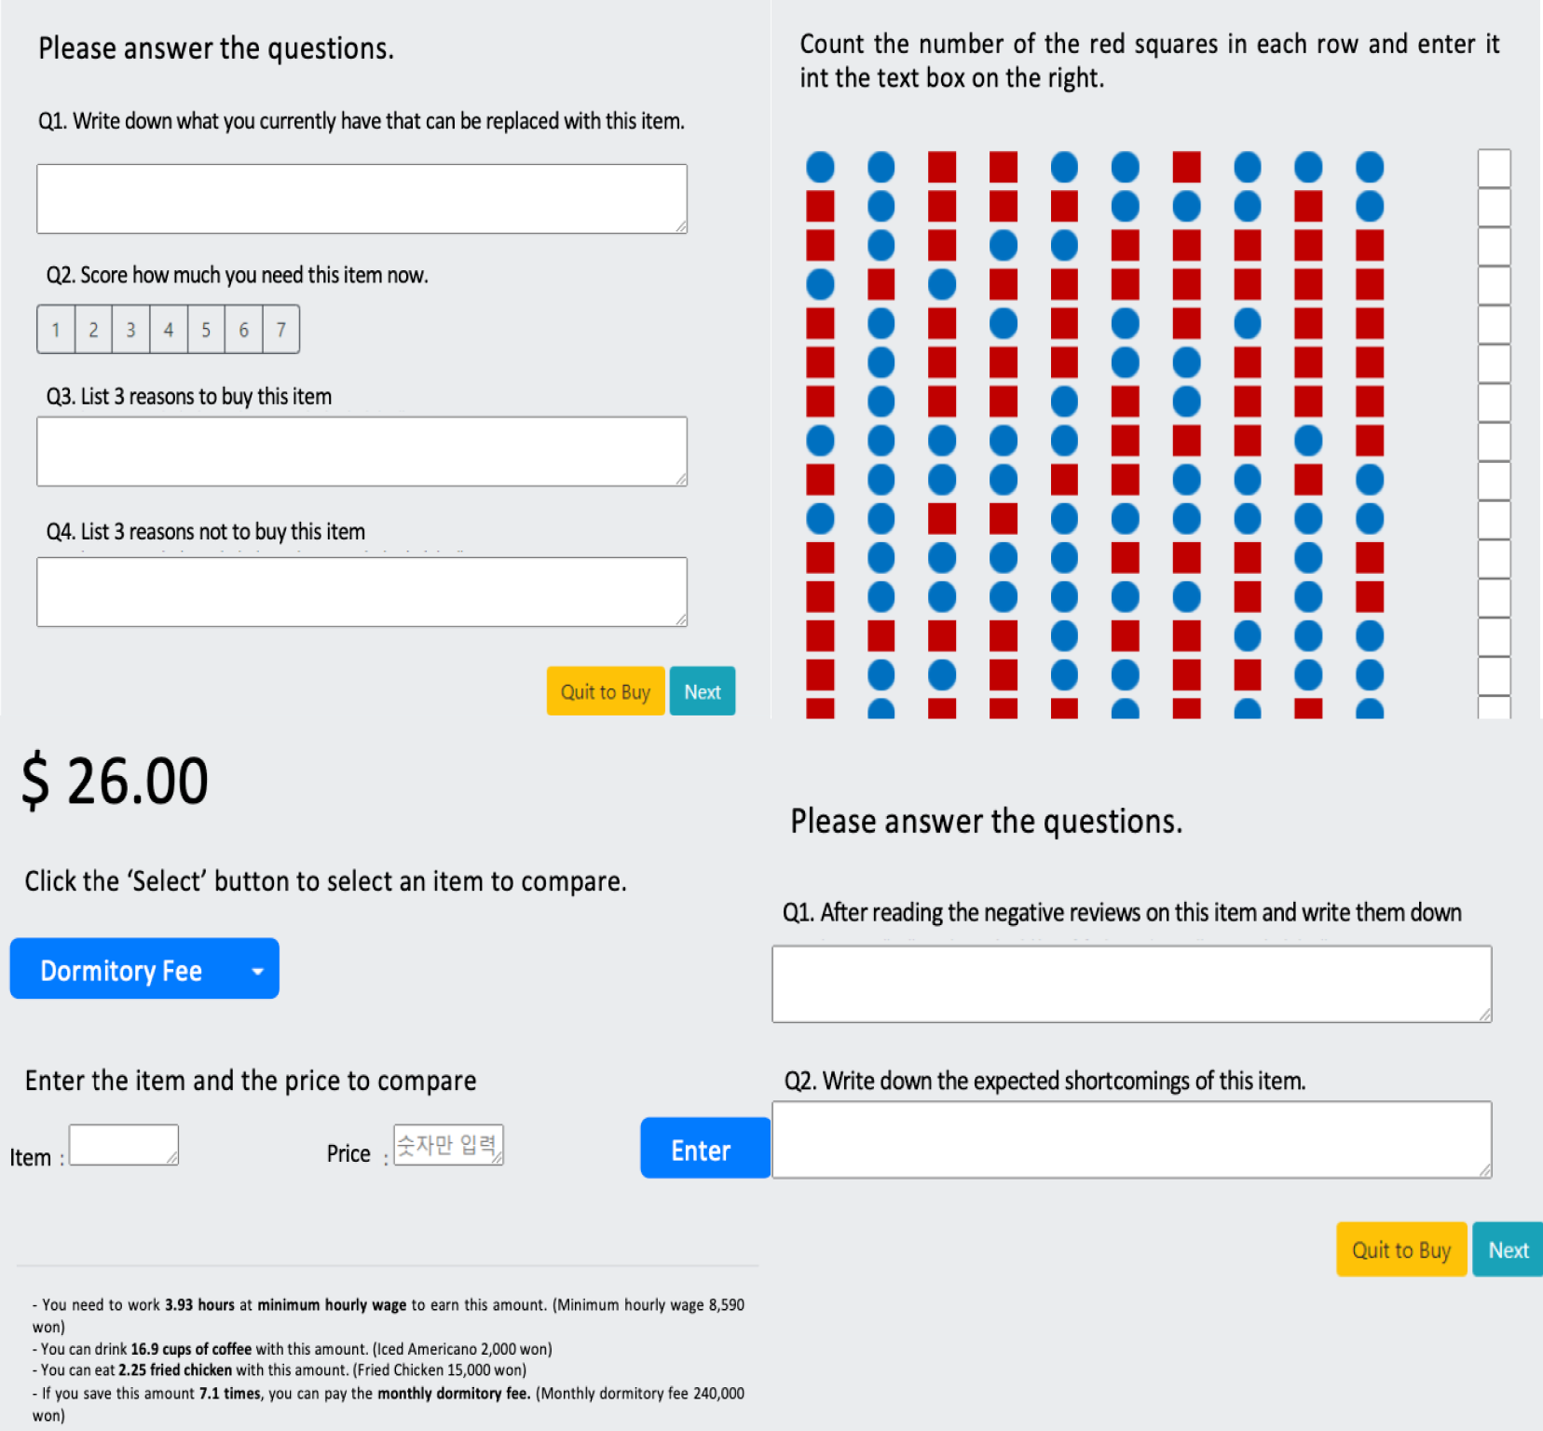Click the negative reviews text area

pos(1131,984)
